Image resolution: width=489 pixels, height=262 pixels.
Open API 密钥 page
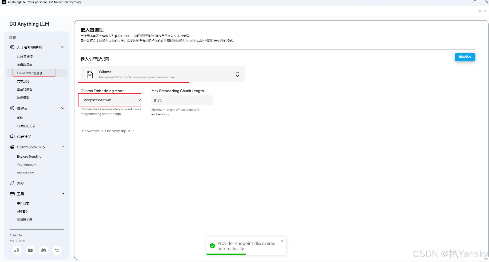[x=23, y=211]
